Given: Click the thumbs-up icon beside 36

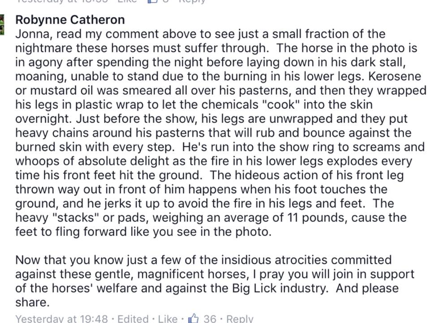Looking at the screenshot, I should tap(193, 319).
